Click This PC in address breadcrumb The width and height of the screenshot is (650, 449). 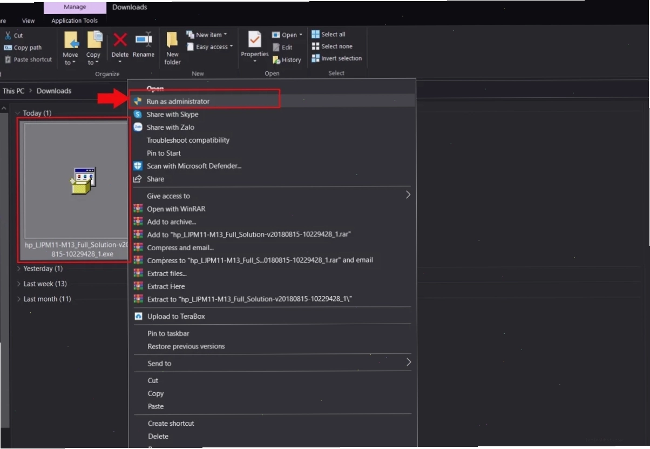click(13, 91)
